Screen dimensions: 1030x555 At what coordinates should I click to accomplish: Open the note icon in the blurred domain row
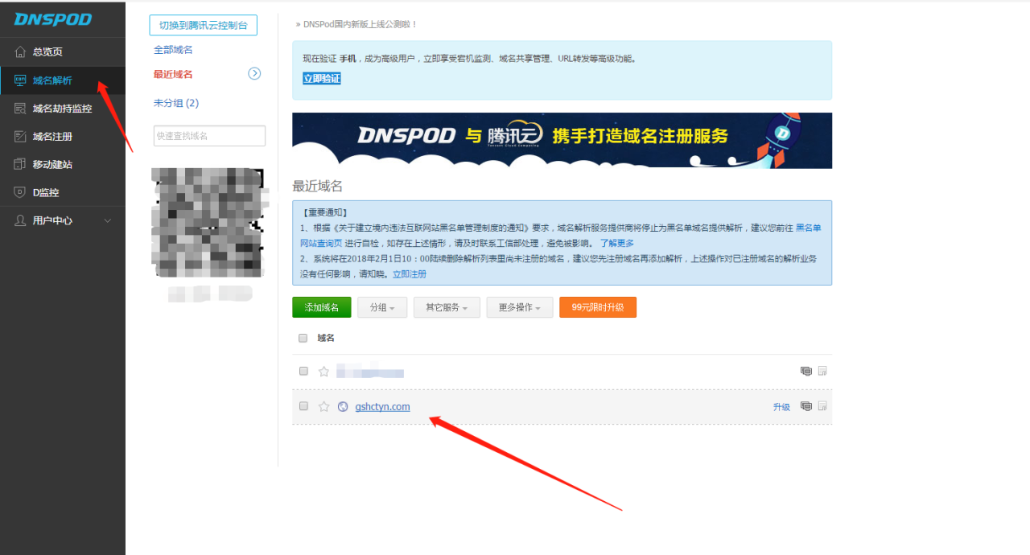(822, 371)
